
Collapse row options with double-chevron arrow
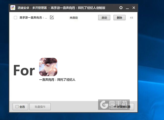click(x=131, y=18)
